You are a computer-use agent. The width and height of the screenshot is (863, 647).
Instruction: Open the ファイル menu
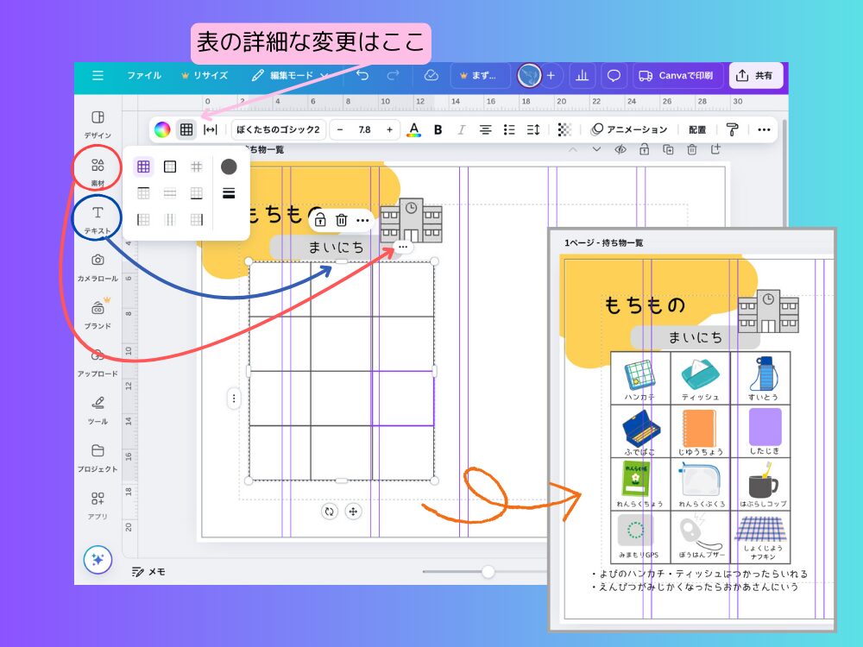[143, 76]
